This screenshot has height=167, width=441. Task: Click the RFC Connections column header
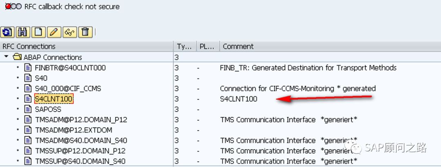[29, 46]
